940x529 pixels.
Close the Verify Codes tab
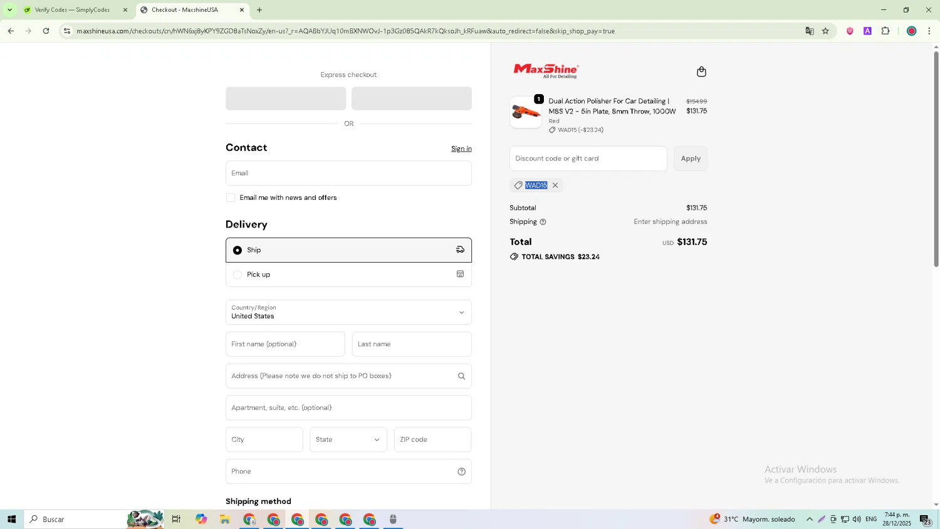tap(125, 10)
